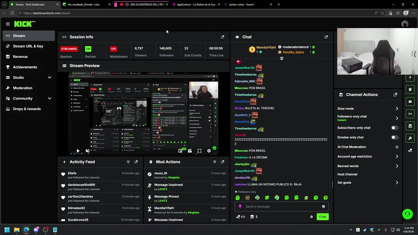This screenshot has width=418, height=235.
Task: Pop out the Mod Actions panel
Action: 222,162
